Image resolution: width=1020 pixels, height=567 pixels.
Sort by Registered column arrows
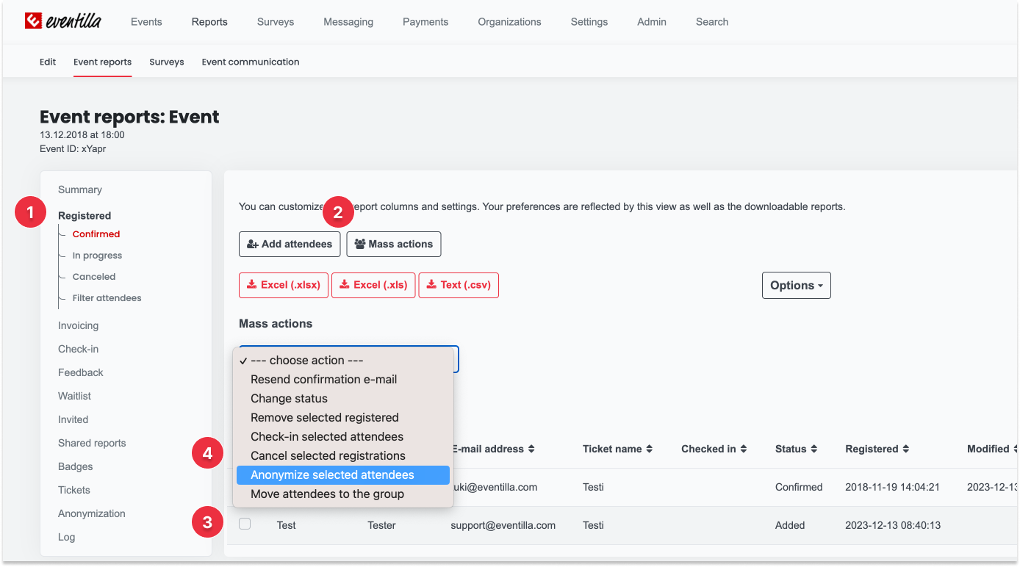pos(905,449)
